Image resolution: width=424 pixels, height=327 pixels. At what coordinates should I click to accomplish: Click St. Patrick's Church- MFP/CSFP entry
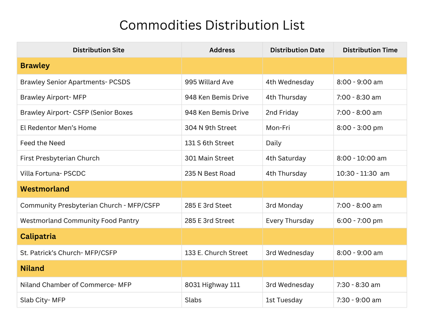pos(69,253)
